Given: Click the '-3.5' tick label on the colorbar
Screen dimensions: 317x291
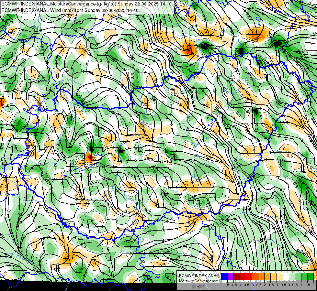Looking at the screenshot, I should (x=245, y=285).
